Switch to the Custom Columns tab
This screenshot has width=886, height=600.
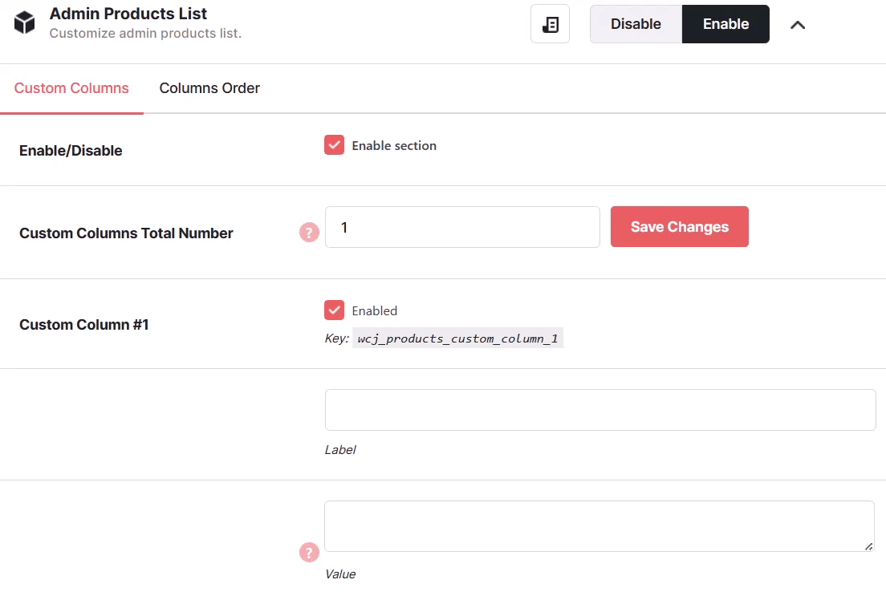(71, 88)
